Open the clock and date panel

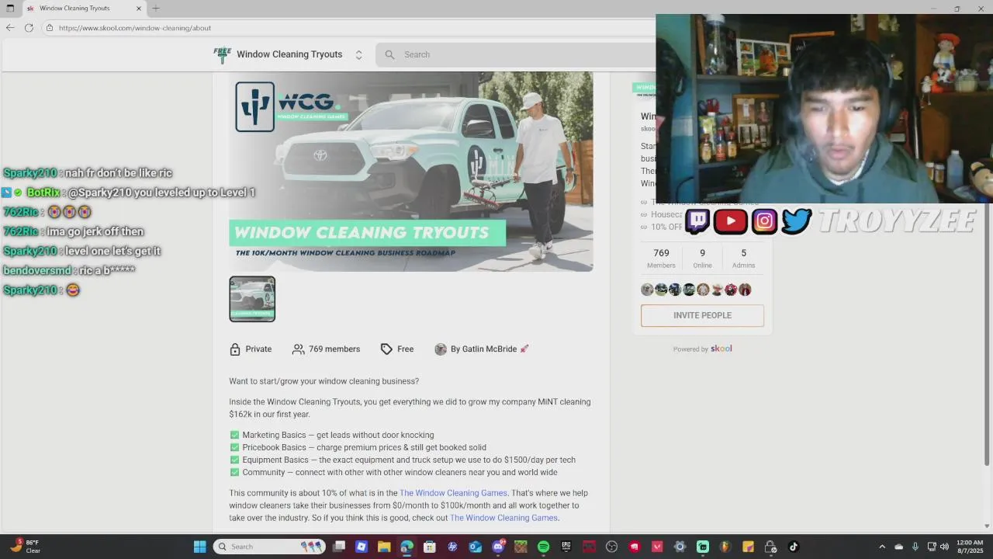click(970, 547)
